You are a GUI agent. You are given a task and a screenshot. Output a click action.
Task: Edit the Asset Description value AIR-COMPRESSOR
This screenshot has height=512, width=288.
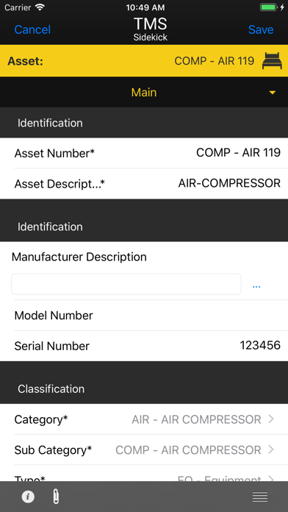click(x=229, y=183)
